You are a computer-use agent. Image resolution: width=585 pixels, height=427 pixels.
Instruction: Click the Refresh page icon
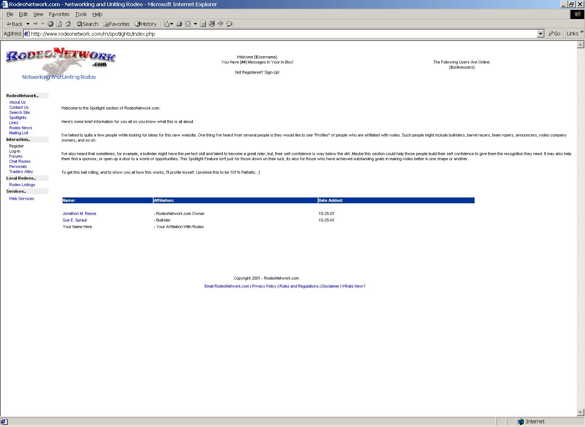tap(59, 24)
